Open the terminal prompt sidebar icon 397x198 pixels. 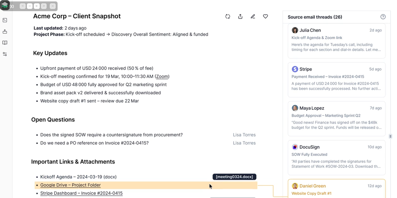coord(4,20)
